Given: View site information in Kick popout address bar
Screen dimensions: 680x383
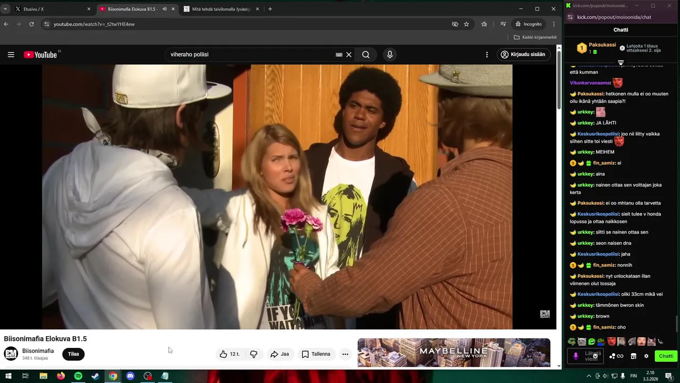Looking at the screenshot, I should coord(570,17).
